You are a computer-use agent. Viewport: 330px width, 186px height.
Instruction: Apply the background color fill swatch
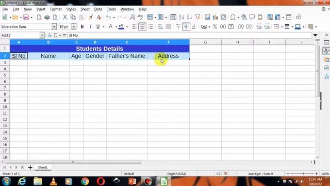tap(121, 26)
